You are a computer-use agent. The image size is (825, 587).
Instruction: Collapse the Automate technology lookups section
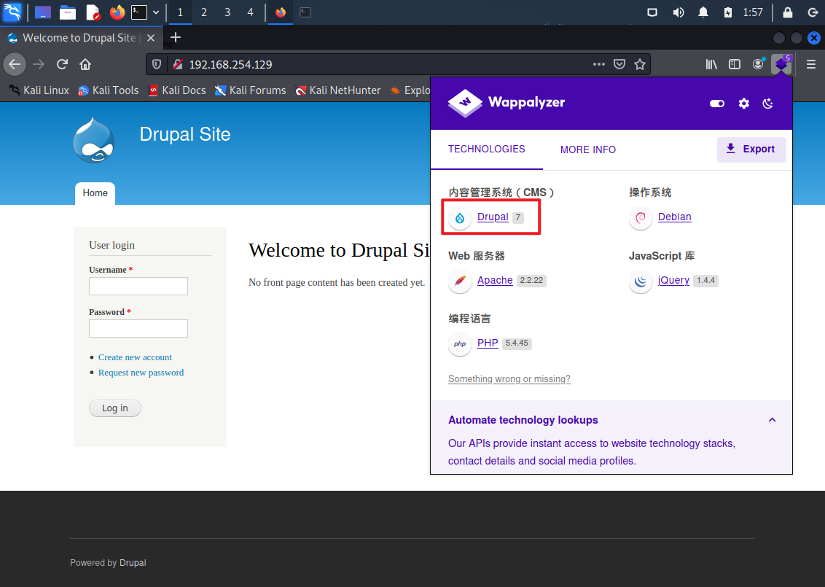772,419
